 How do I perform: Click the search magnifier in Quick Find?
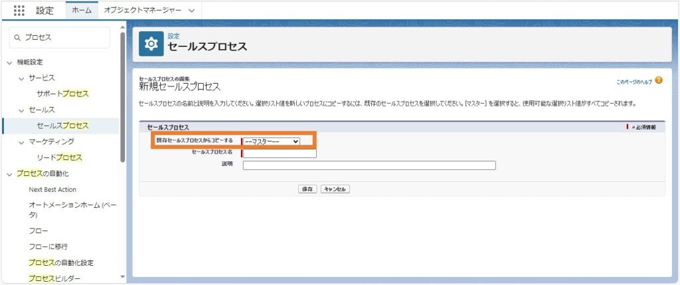pyautogui.click(x=17, y=38)
